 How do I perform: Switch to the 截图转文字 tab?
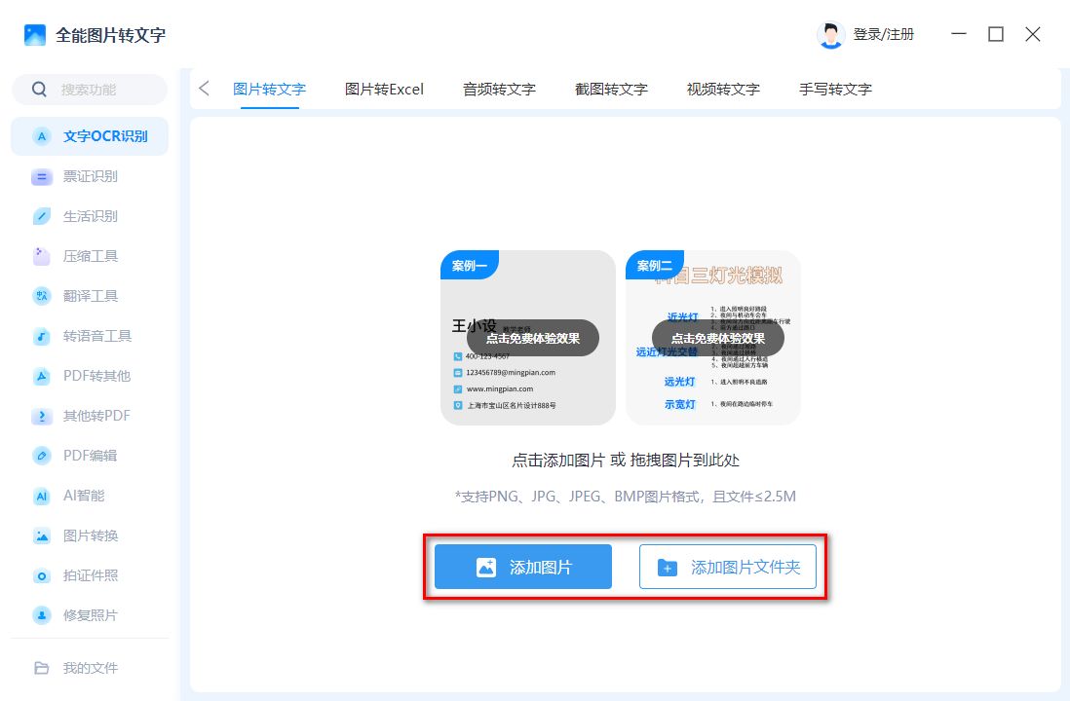pyautogui.click(x=611, y=90)
